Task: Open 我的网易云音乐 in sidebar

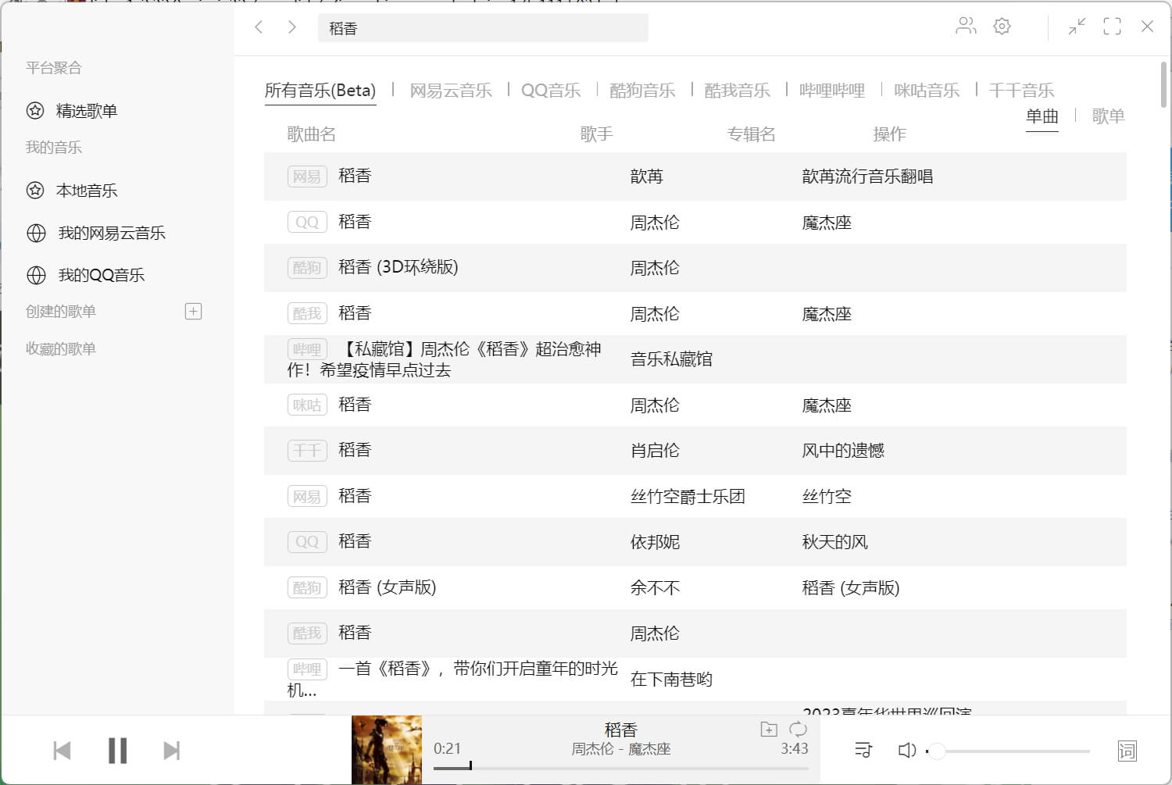Action: (112, 233)
